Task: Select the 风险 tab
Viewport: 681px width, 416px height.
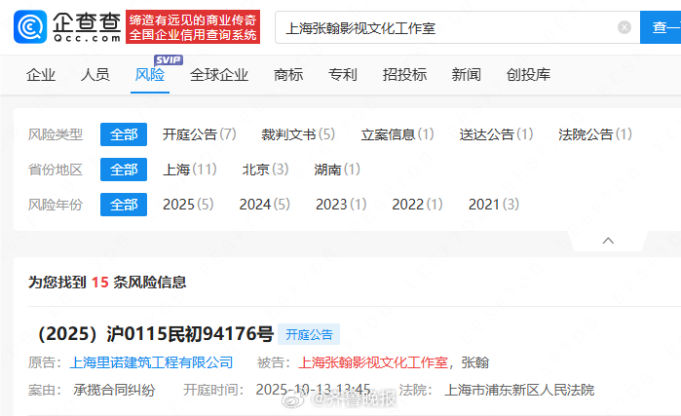Action: (150, 75)
